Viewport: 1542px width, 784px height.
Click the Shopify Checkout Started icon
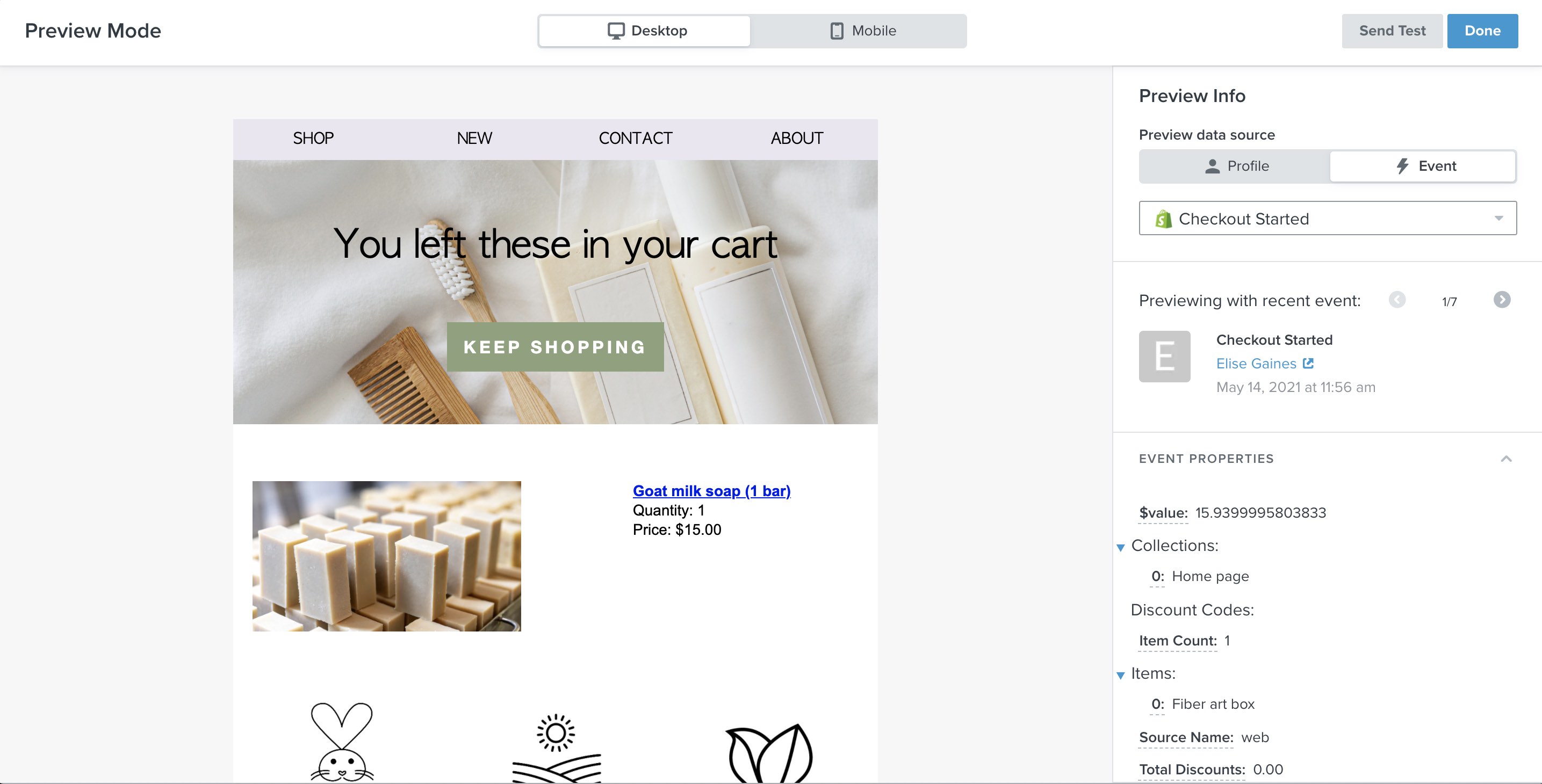coord(1164,218)
